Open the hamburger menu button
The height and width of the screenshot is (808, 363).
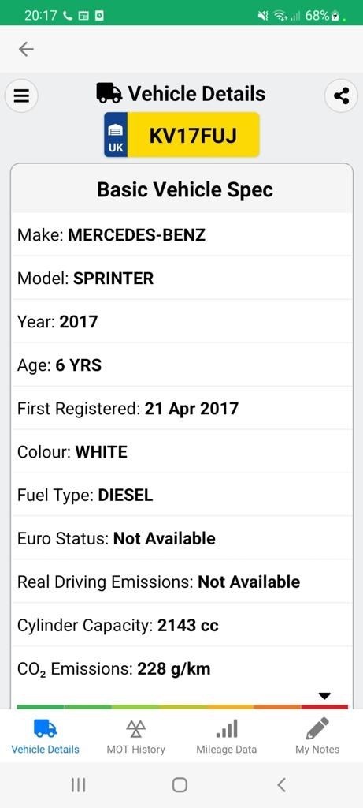click(21, 95)
